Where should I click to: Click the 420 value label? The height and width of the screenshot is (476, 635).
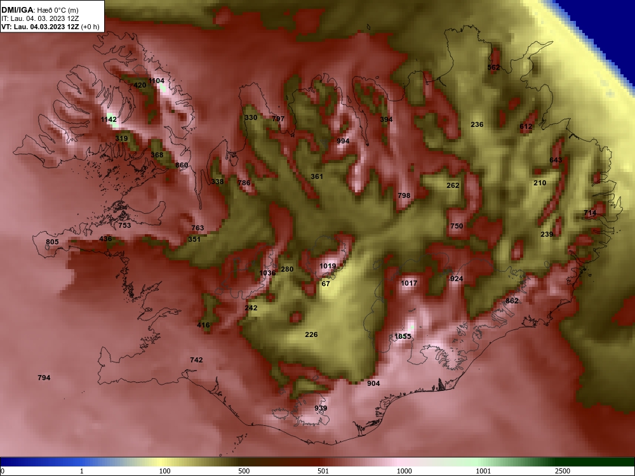[x=140, y=85]
